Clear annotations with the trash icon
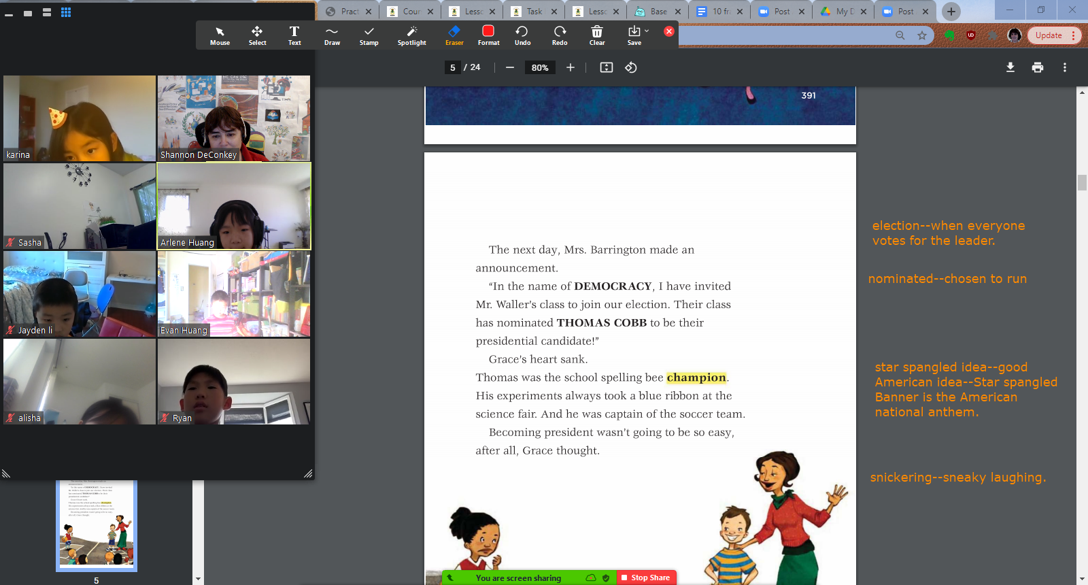This screenshot has width=1088, height=585. pyautogui.click(x=597, y=35)
